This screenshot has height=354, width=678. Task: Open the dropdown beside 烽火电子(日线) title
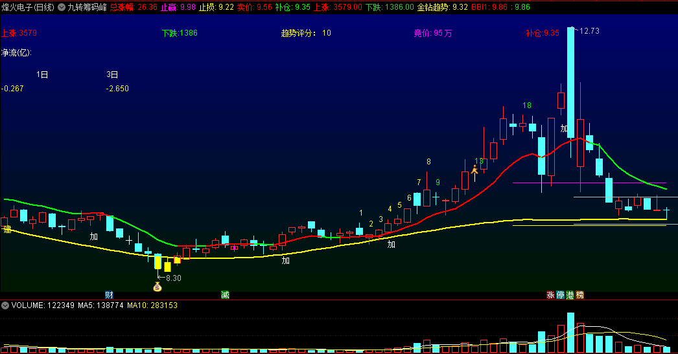62,7
